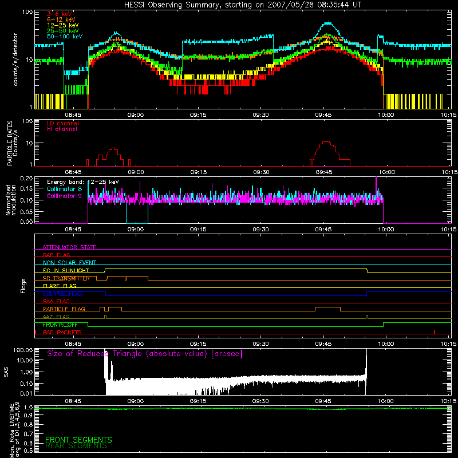
Task: Click the red LO channel peak near 09:45
Action: tap(326, 142)
